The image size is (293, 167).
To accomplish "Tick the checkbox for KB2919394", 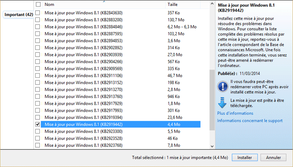I will click(38, 117).
